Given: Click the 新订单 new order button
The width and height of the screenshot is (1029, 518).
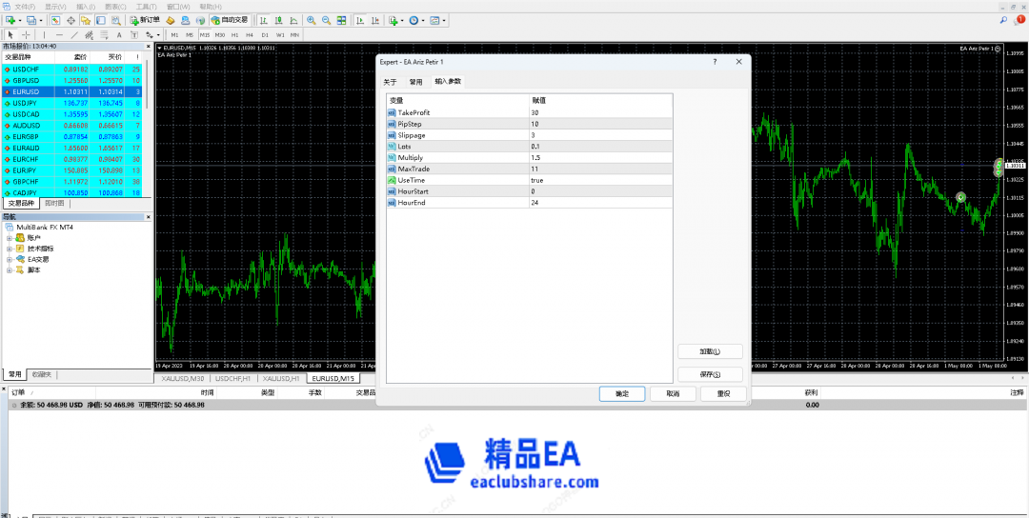Looking at the screenshot, I should point(145,20).
